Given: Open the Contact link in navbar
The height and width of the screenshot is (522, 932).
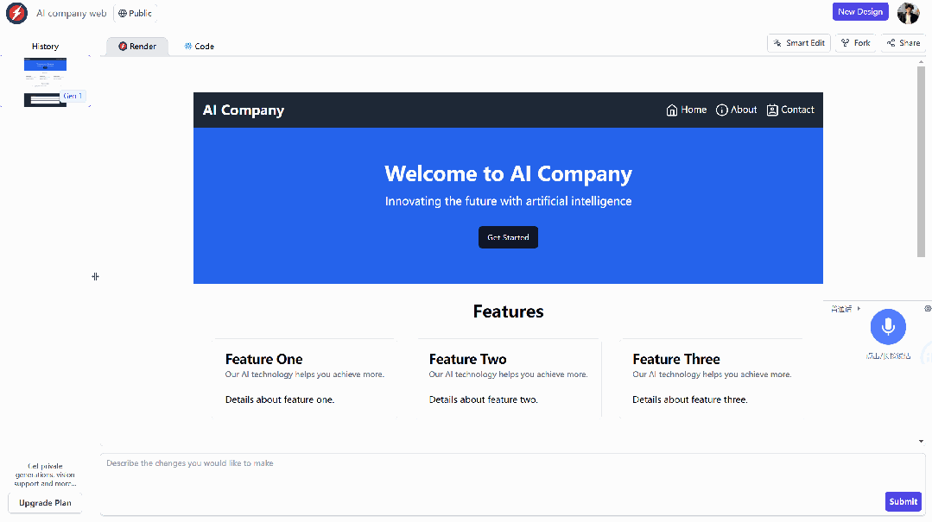Looking at the screenshot, I should click(790, 110).
